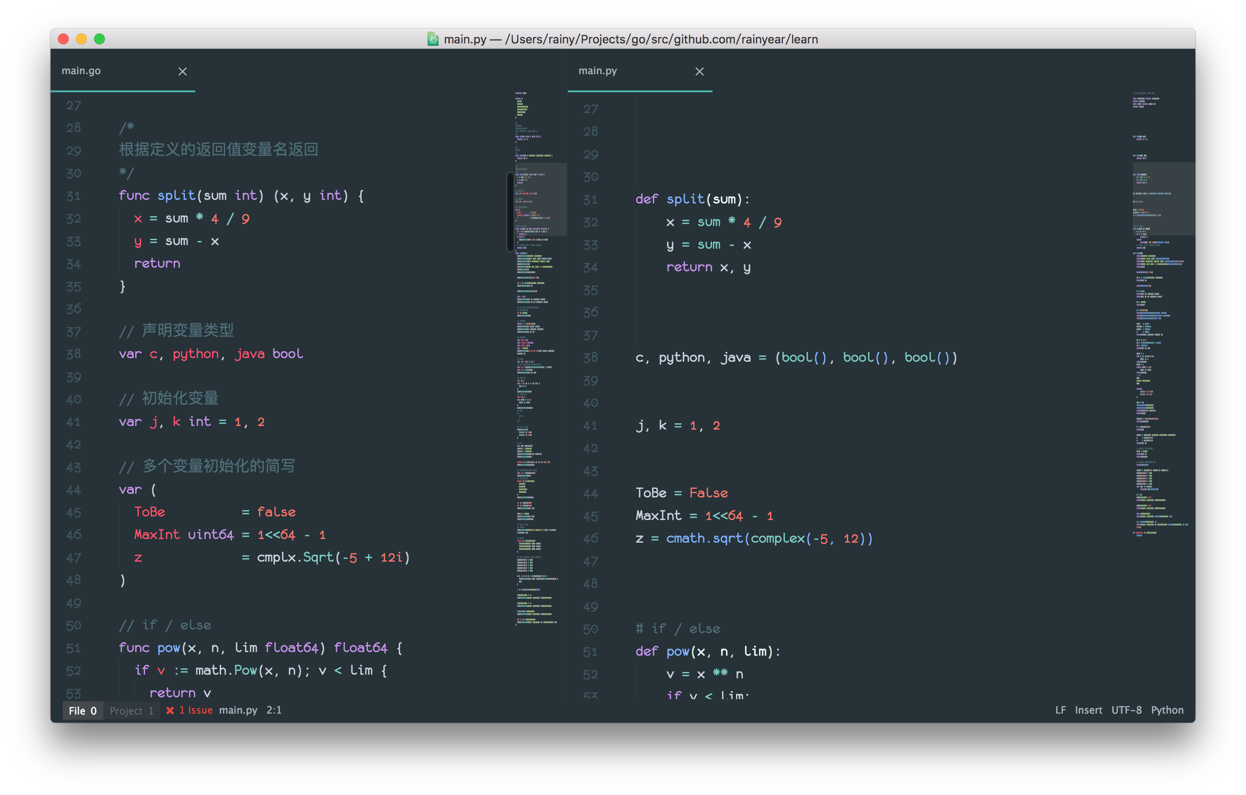Open the Python syntax selector
The width and height of the screenshot is (1246, 795).
(x=1167, y=710)
